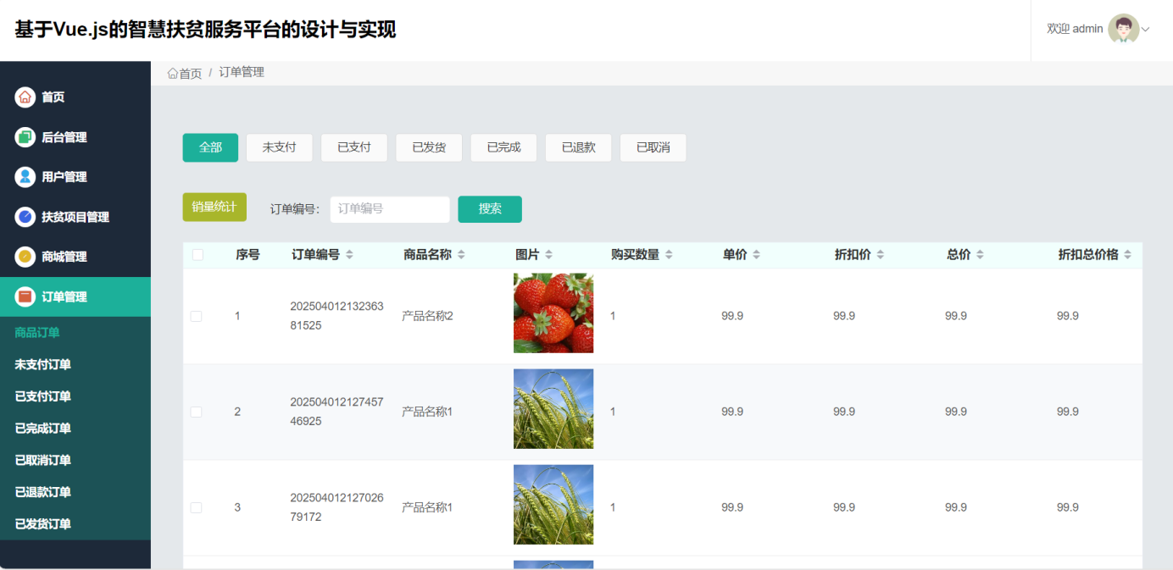
Task: Focus the 订单编号 search input field
Action: 390,209
